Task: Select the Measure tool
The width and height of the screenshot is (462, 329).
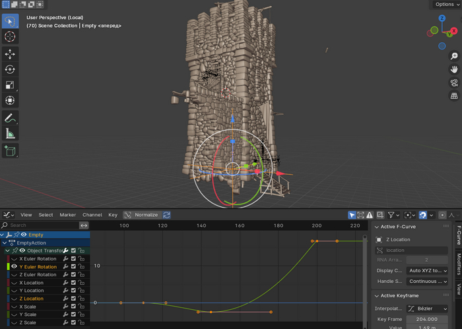Action: [10, 134]
